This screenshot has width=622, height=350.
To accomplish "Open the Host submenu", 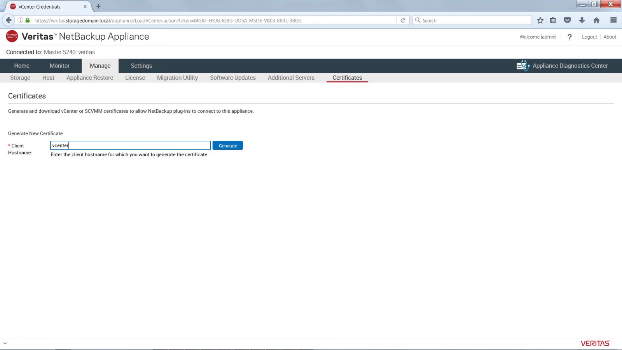I will pyautogui.click(x=48, y=78).
